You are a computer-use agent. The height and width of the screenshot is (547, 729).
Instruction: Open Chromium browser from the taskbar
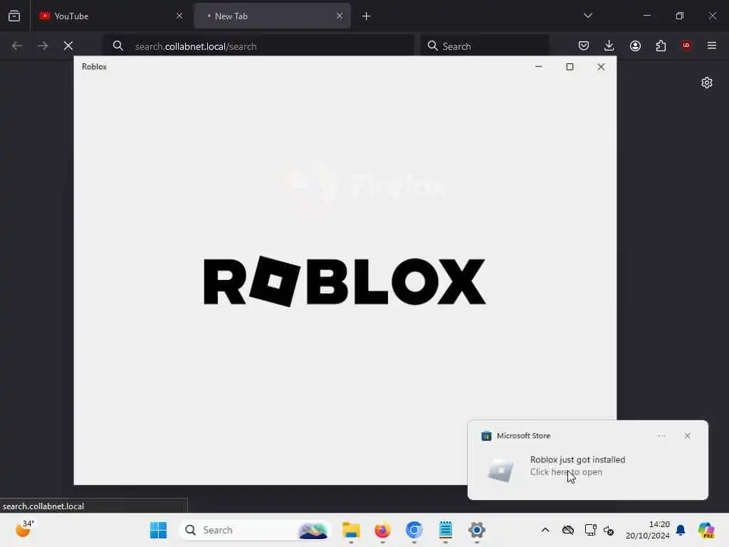click(414, 530)
